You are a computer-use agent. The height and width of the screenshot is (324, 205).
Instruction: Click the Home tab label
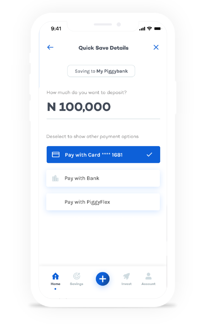55,284
